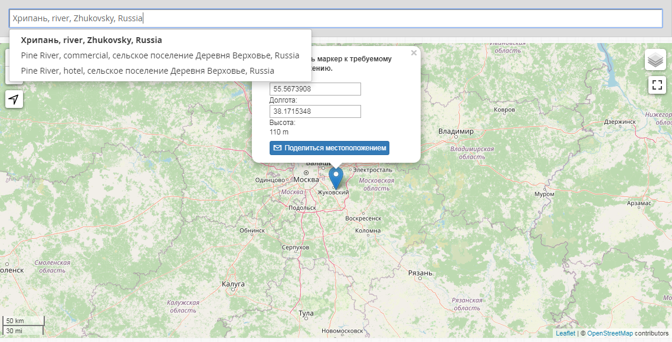The image size is (672, 342).
Task: Click the longitude field showing 38.1715348
Action: tap(315, 111)
